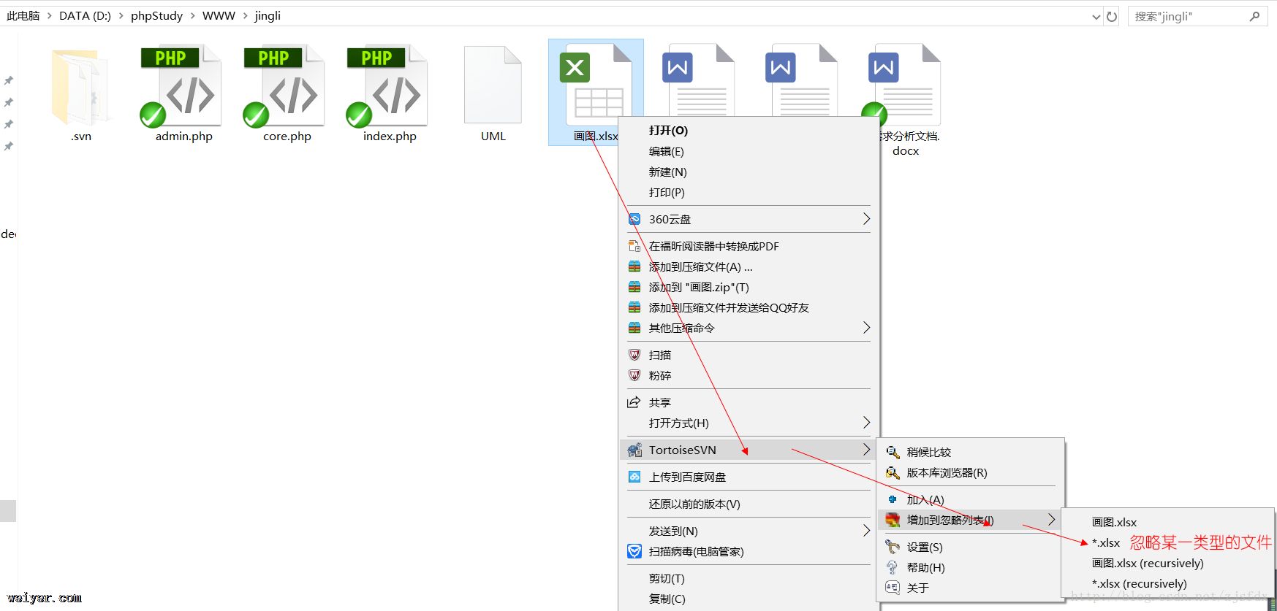Click the about icon beside 关于
This screenshot has width=1277, height=611.
click(x=893, y=588)
